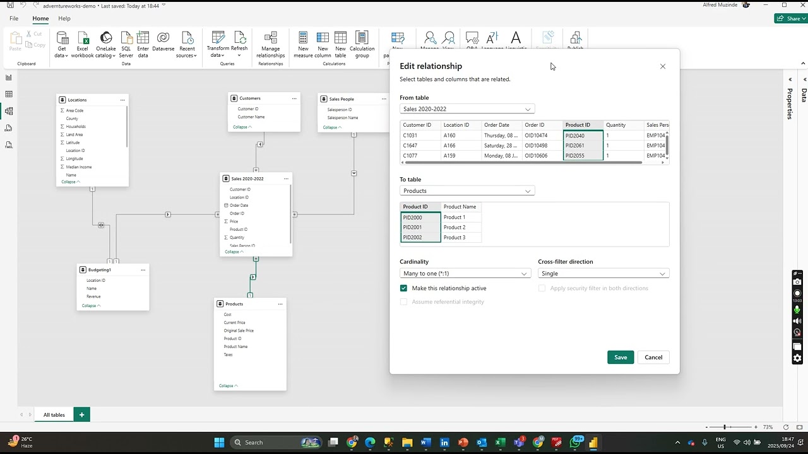Create a New column
This screenshot has width=808, height=454.
click(x=323, y=45)
